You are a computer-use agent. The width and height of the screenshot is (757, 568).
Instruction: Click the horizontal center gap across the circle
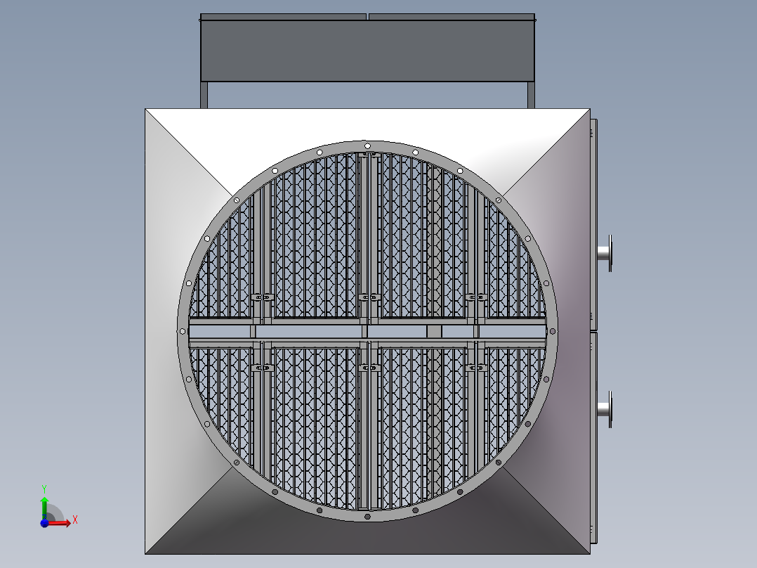[x=309, y=331]
